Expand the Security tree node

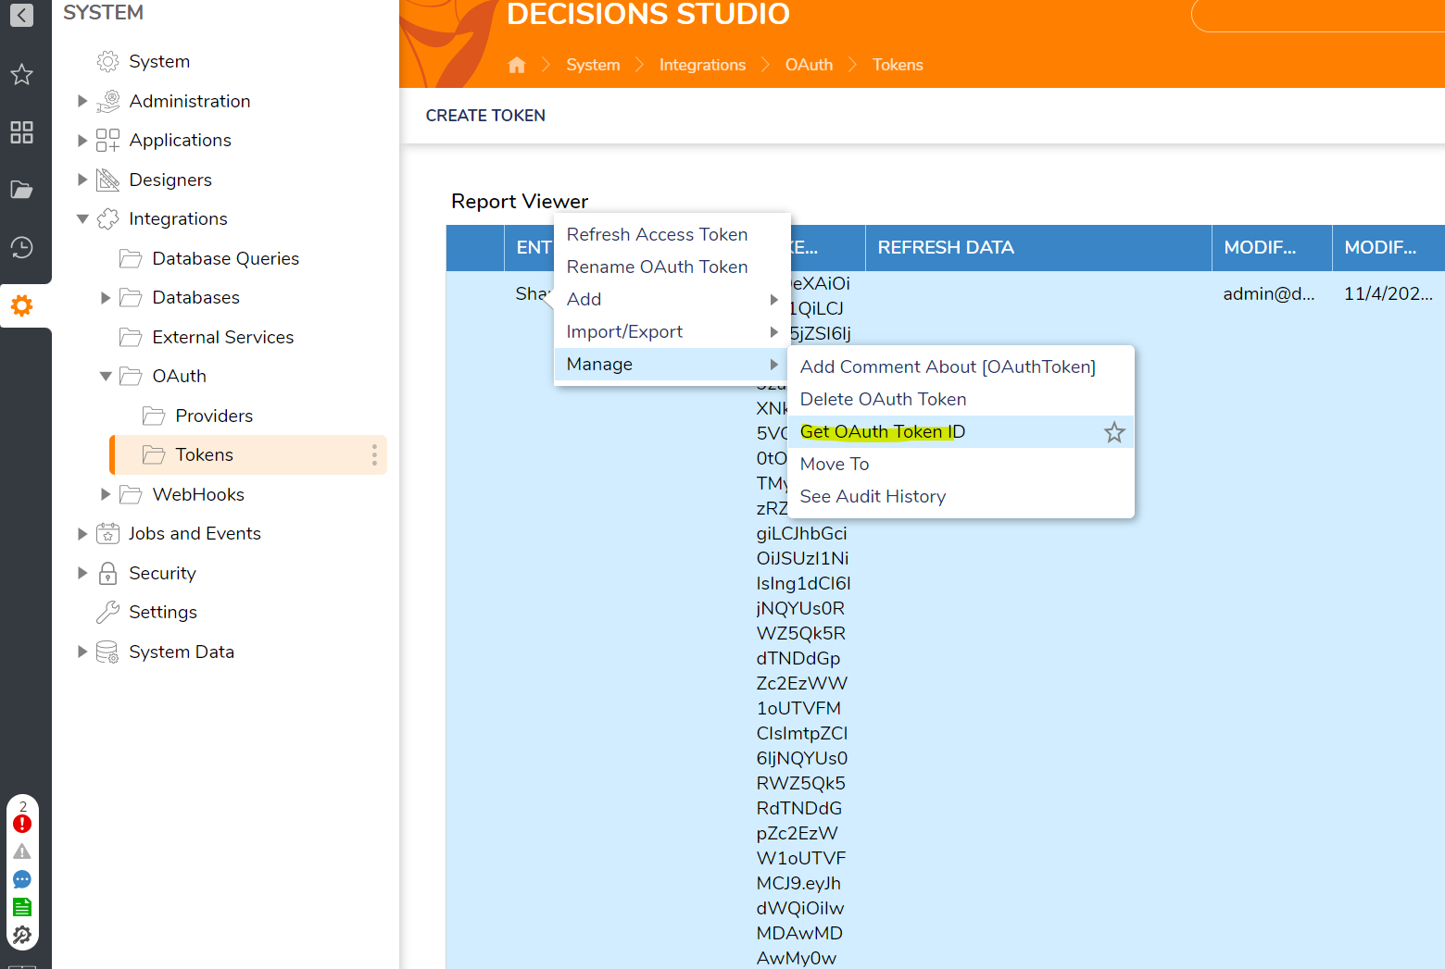point(82,573)
